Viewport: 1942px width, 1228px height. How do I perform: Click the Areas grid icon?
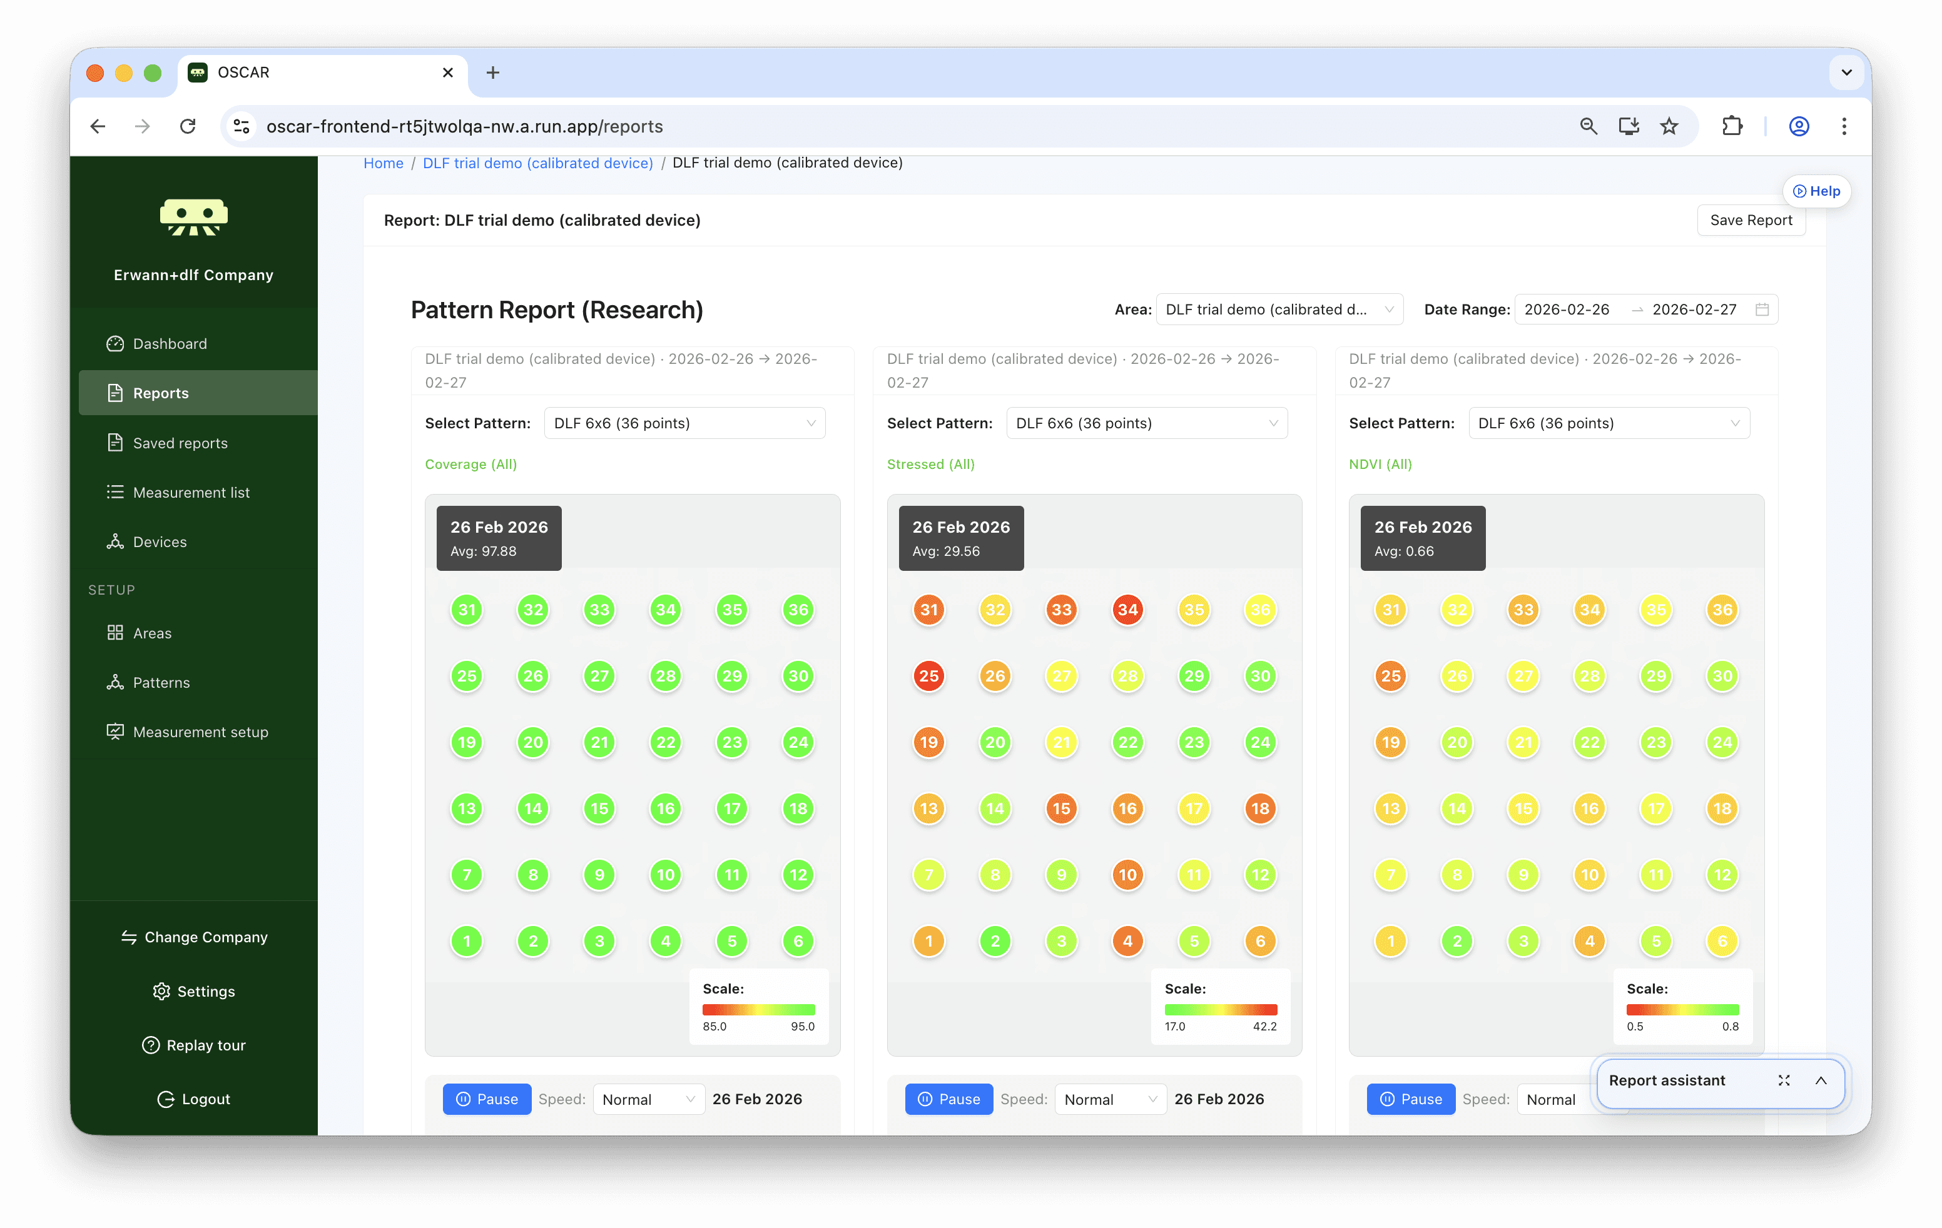click(115, 633)
